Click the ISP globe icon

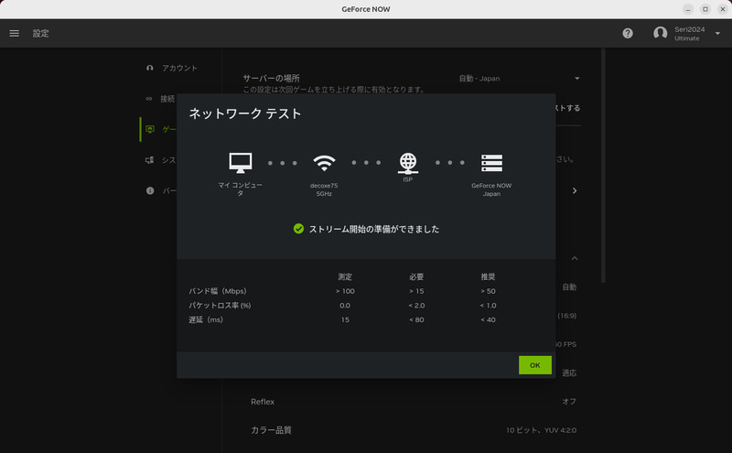(x=408, y=163)
